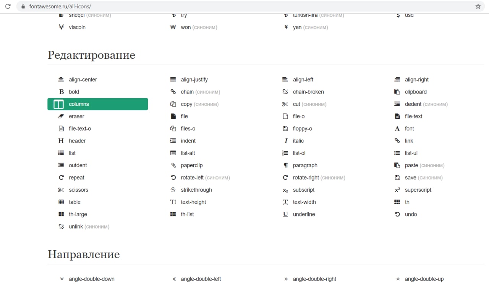Click the bold B icon
Screen dimensions: 489x286
coord(61,92)
